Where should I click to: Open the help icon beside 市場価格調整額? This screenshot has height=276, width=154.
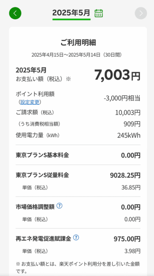point(60,205)
